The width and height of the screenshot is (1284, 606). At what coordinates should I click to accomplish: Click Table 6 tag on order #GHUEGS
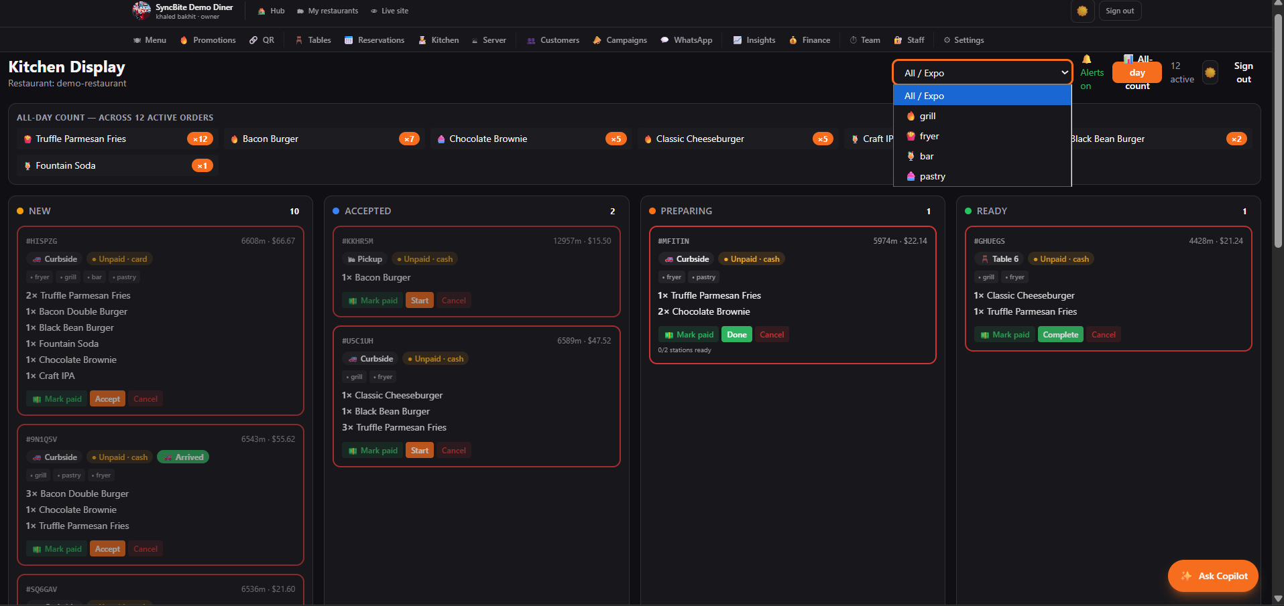coord(999,259)
